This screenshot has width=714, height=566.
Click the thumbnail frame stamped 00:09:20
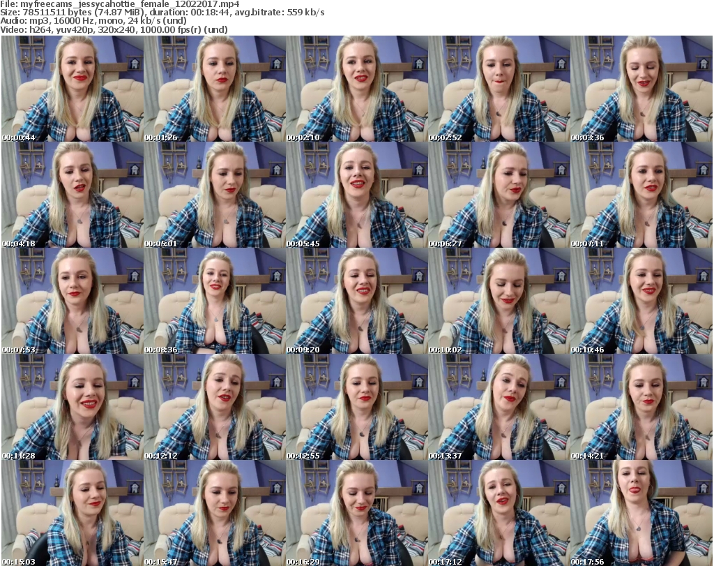coord(357,301)
